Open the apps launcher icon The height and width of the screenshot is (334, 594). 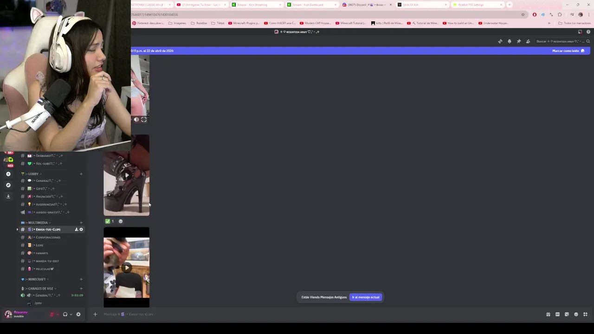(x=585, y=314)
